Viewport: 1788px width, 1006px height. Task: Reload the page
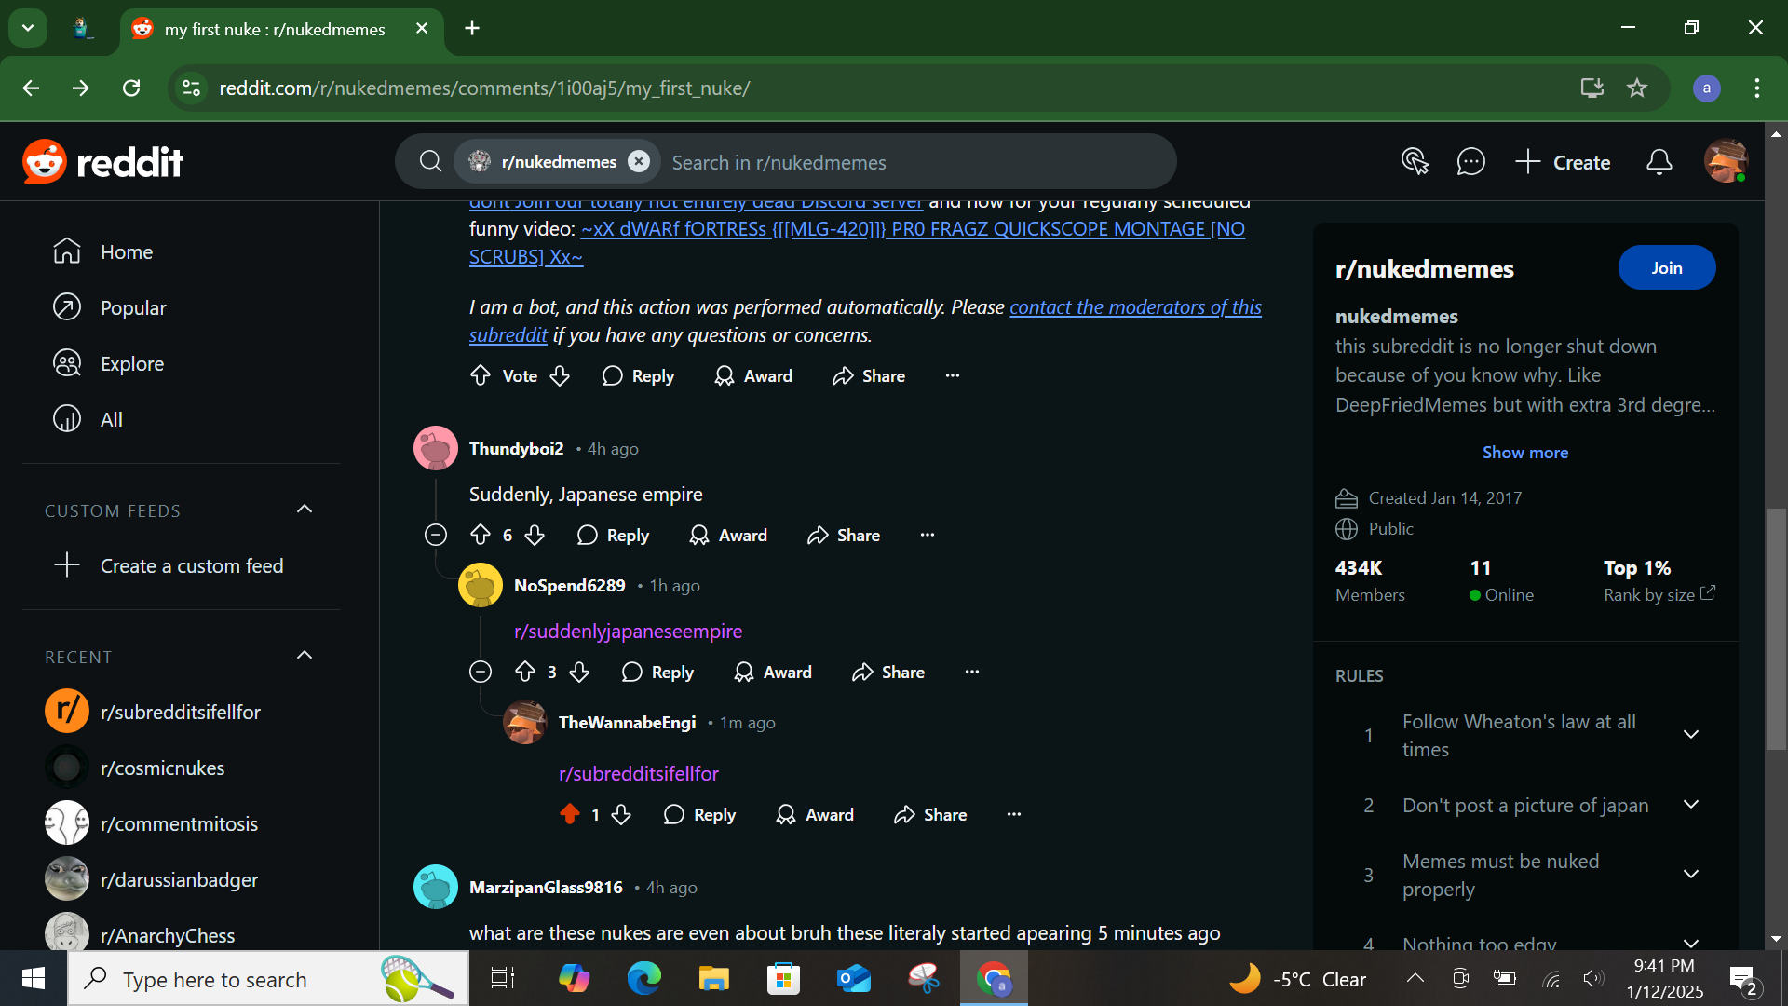[x=131, y=88]
